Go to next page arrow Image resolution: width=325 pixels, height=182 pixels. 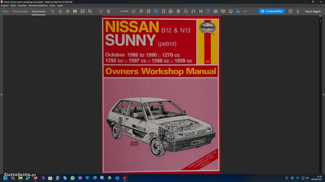(108, 11)
